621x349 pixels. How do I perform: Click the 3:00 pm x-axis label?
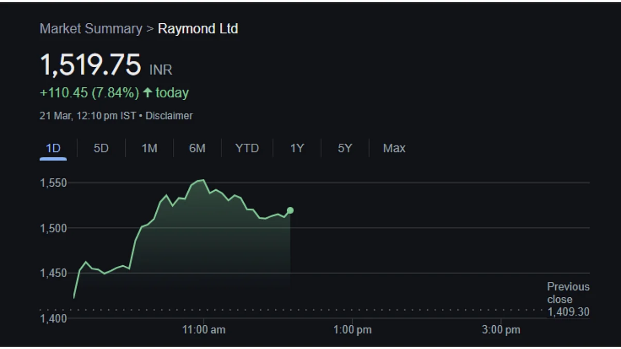[x=501, y=329]
